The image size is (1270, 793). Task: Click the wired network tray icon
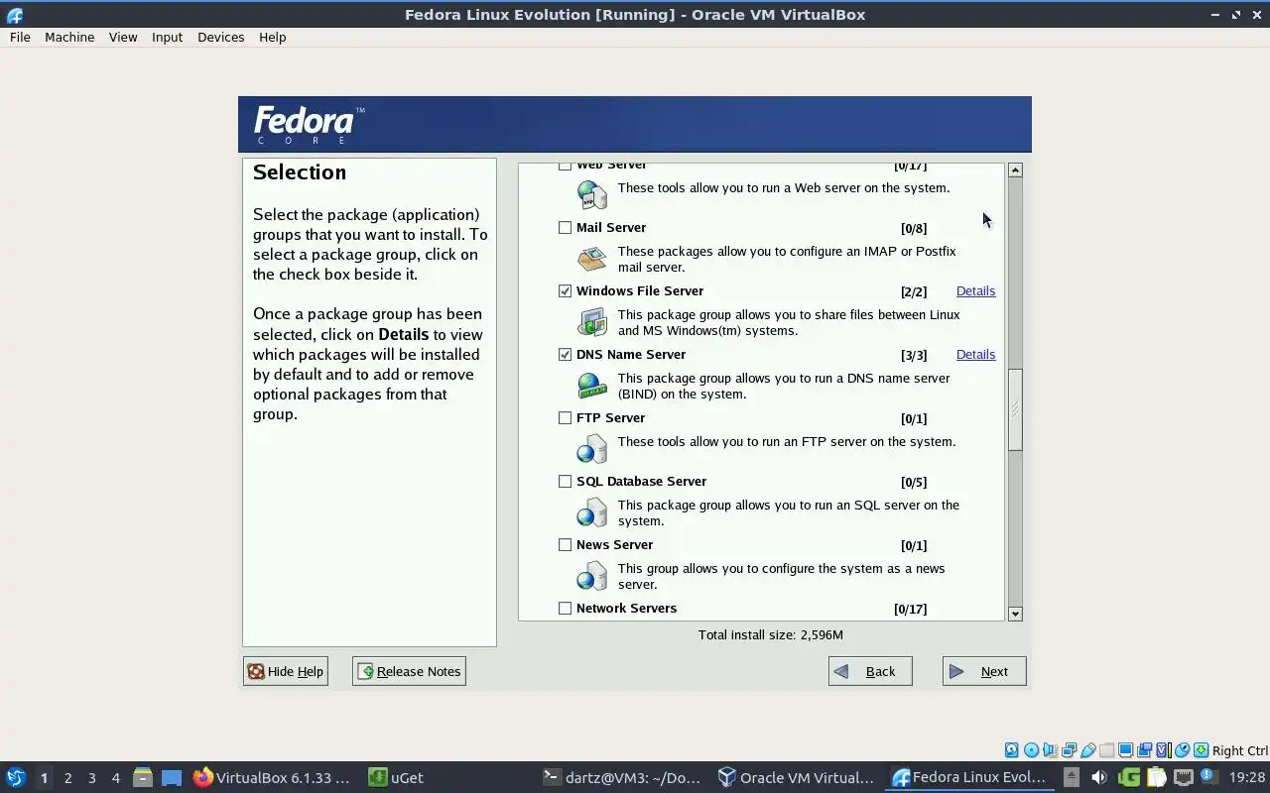pyautogui.click(x=1184, y=777)
